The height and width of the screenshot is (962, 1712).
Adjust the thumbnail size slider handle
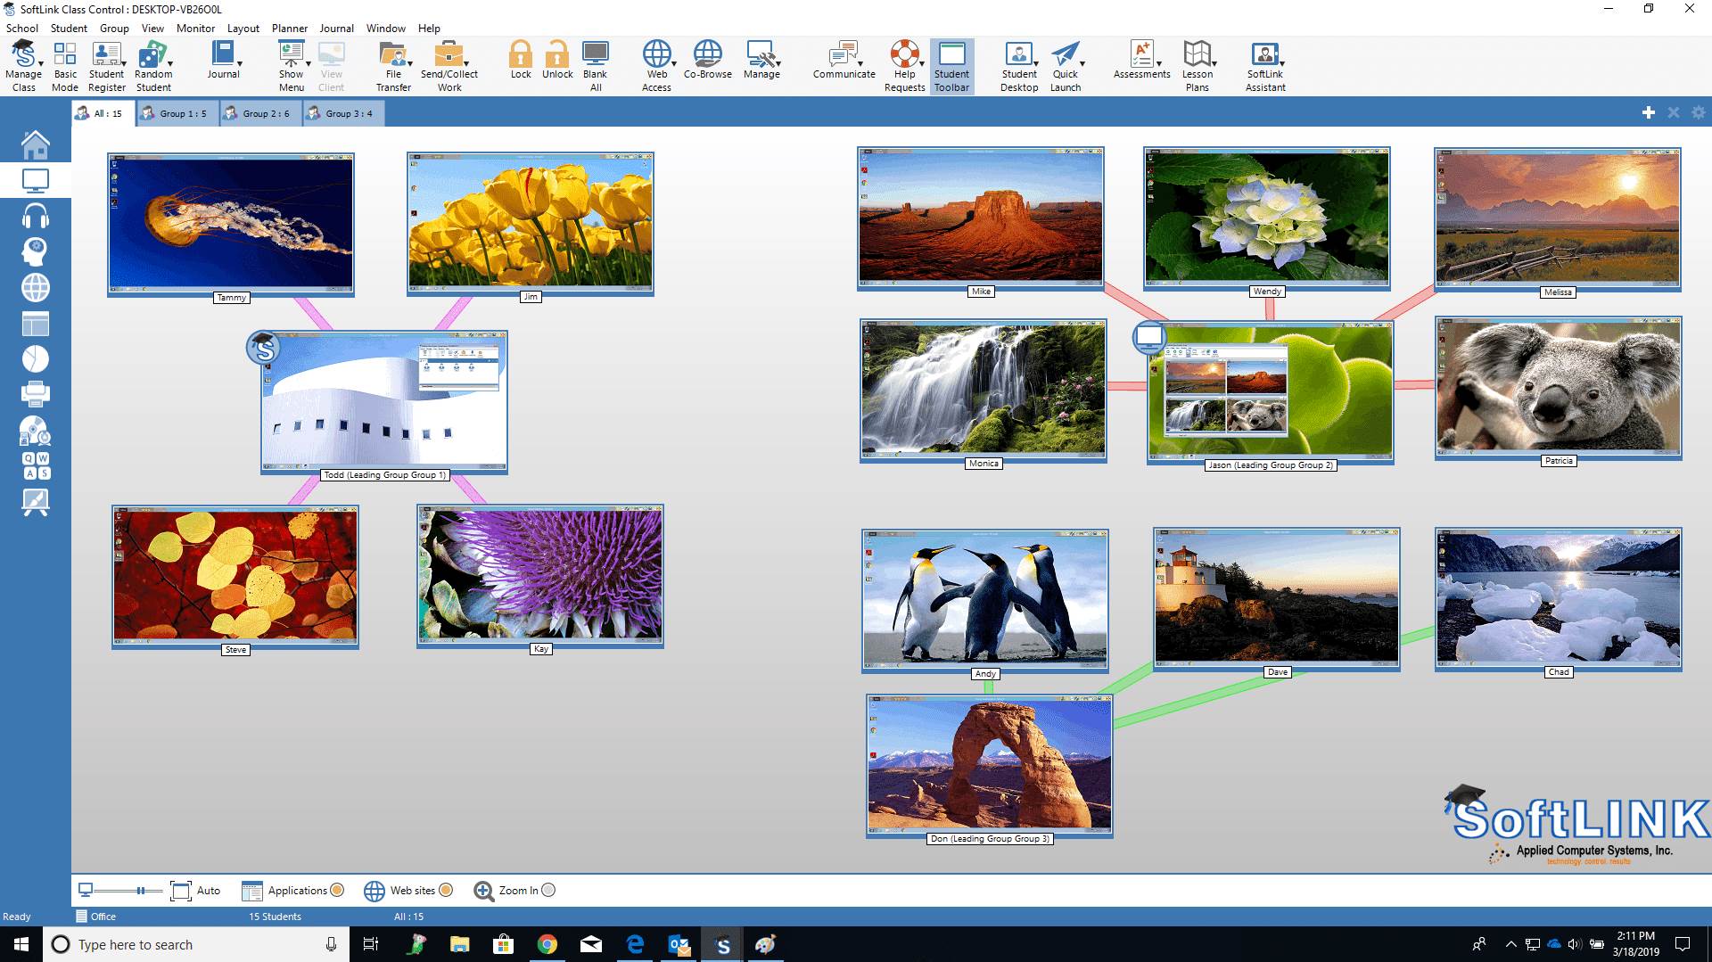140,891
